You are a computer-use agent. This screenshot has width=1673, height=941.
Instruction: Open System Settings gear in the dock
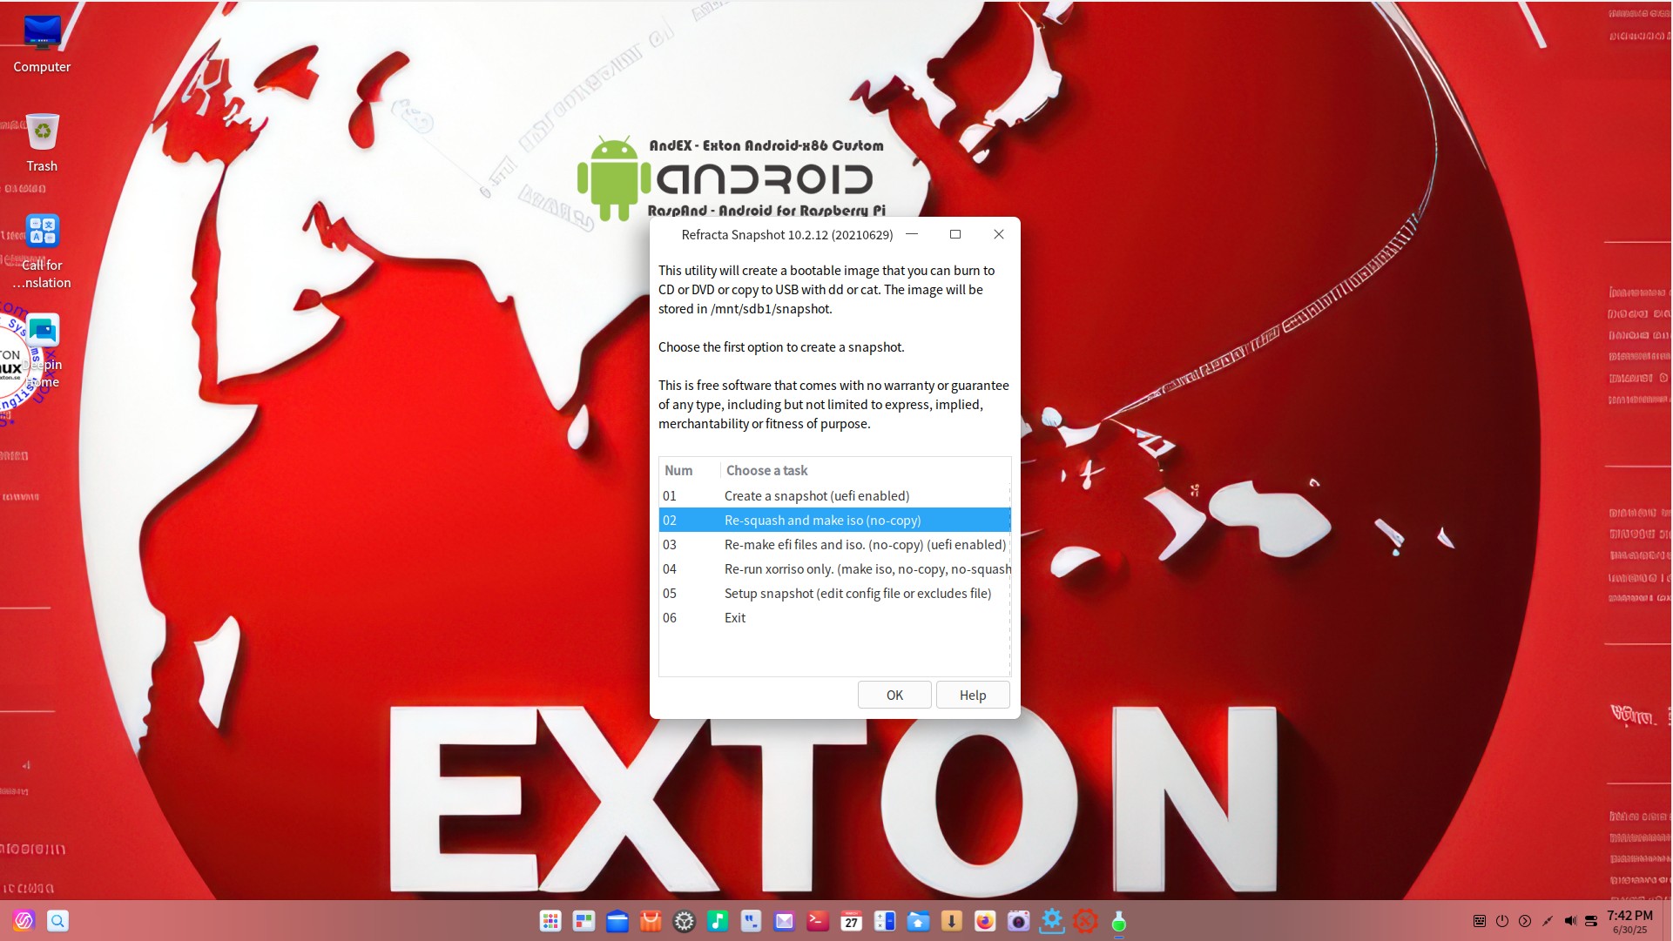(685, 921)
